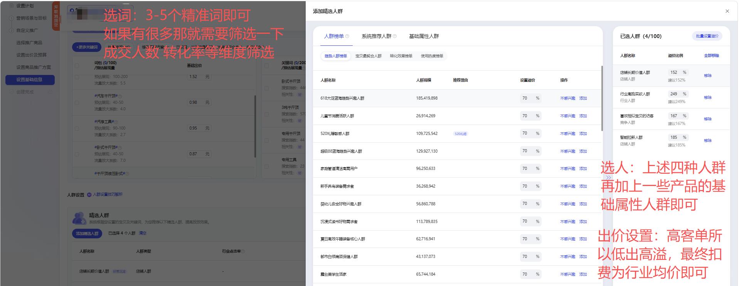Open the 基础属性人群 tab
This screenshot has width=739, height=286.
(x=424, y=36)
